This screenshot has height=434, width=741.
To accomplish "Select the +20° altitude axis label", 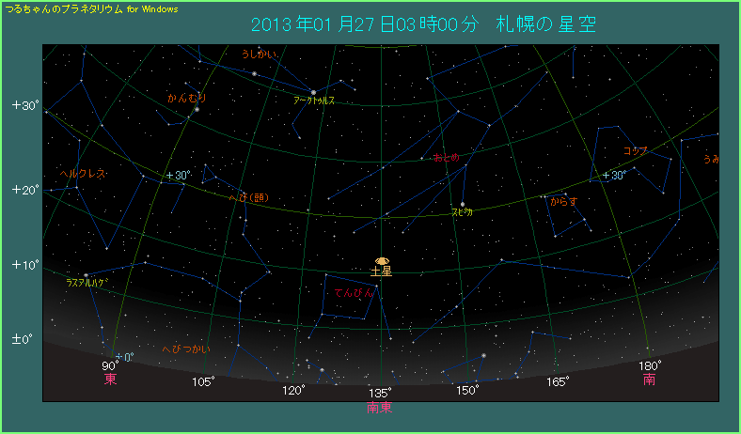I will [24, 190].
